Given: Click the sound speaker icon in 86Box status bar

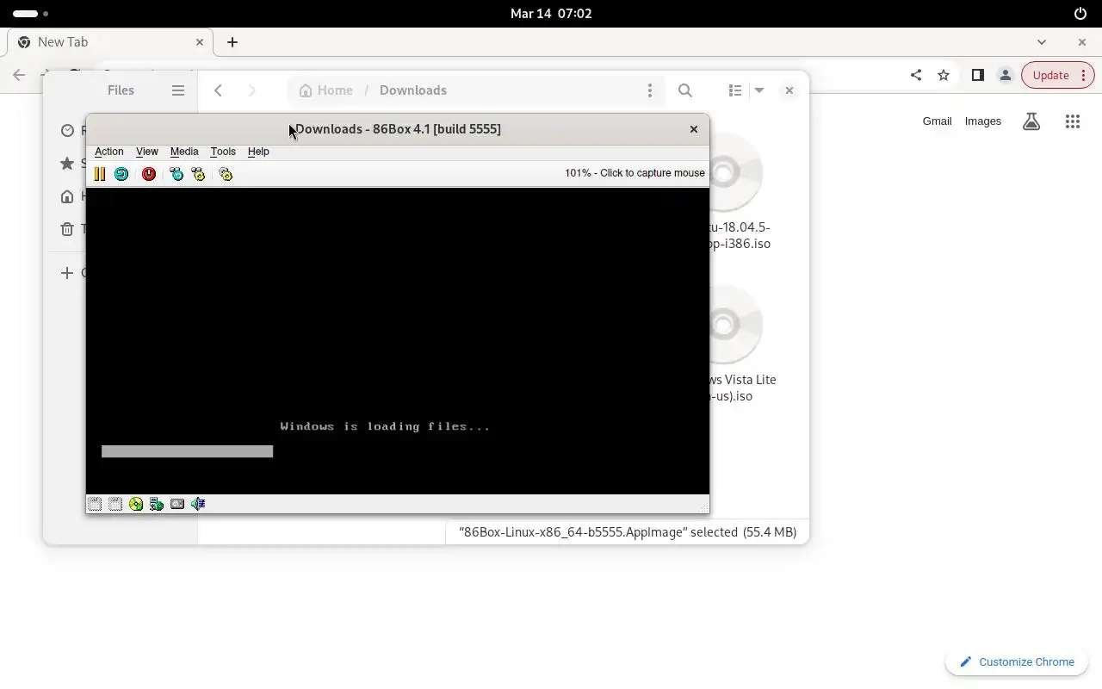Looking at the screenshot, I should pyautogui.click(x=198, y=504).
